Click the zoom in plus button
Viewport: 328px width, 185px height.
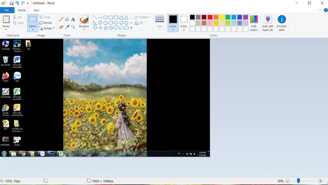coord(321,181)
